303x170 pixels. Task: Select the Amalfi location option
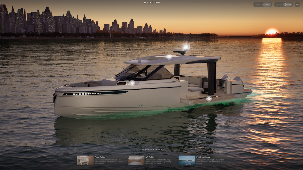click(258, 5)
